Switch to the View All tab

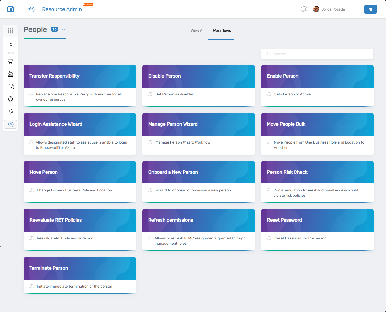pos(197,30)
